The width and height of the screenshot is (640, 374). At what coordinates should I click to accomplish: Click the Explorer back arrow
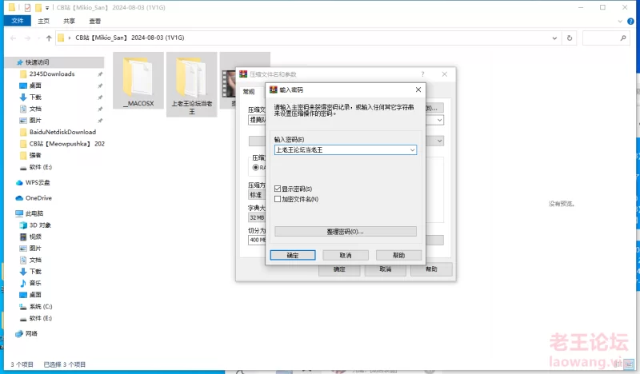coord(13,38)
